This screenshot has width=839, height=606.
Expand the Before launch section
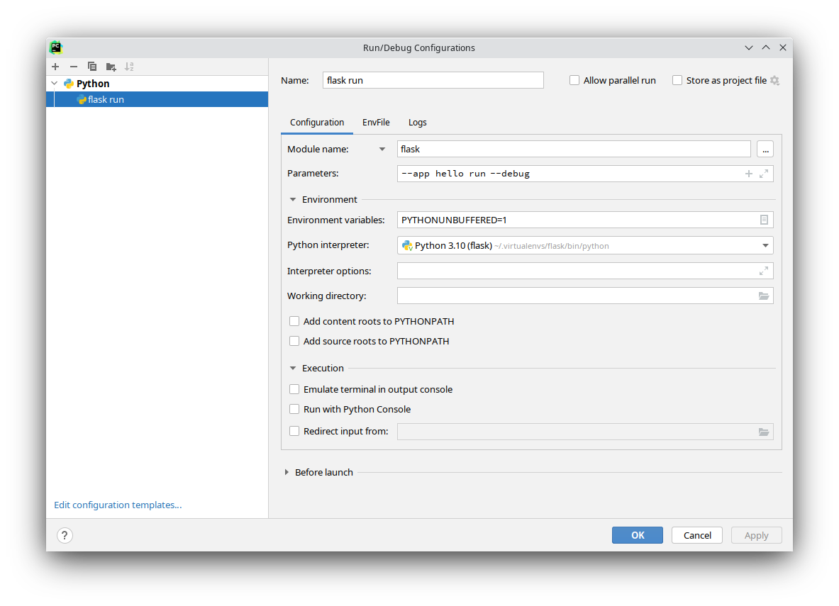point(287,472)
